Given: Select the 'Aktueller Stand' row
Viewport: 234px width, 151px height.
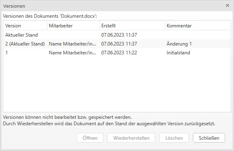Looking at the screenshot, I should coord(117,35).
